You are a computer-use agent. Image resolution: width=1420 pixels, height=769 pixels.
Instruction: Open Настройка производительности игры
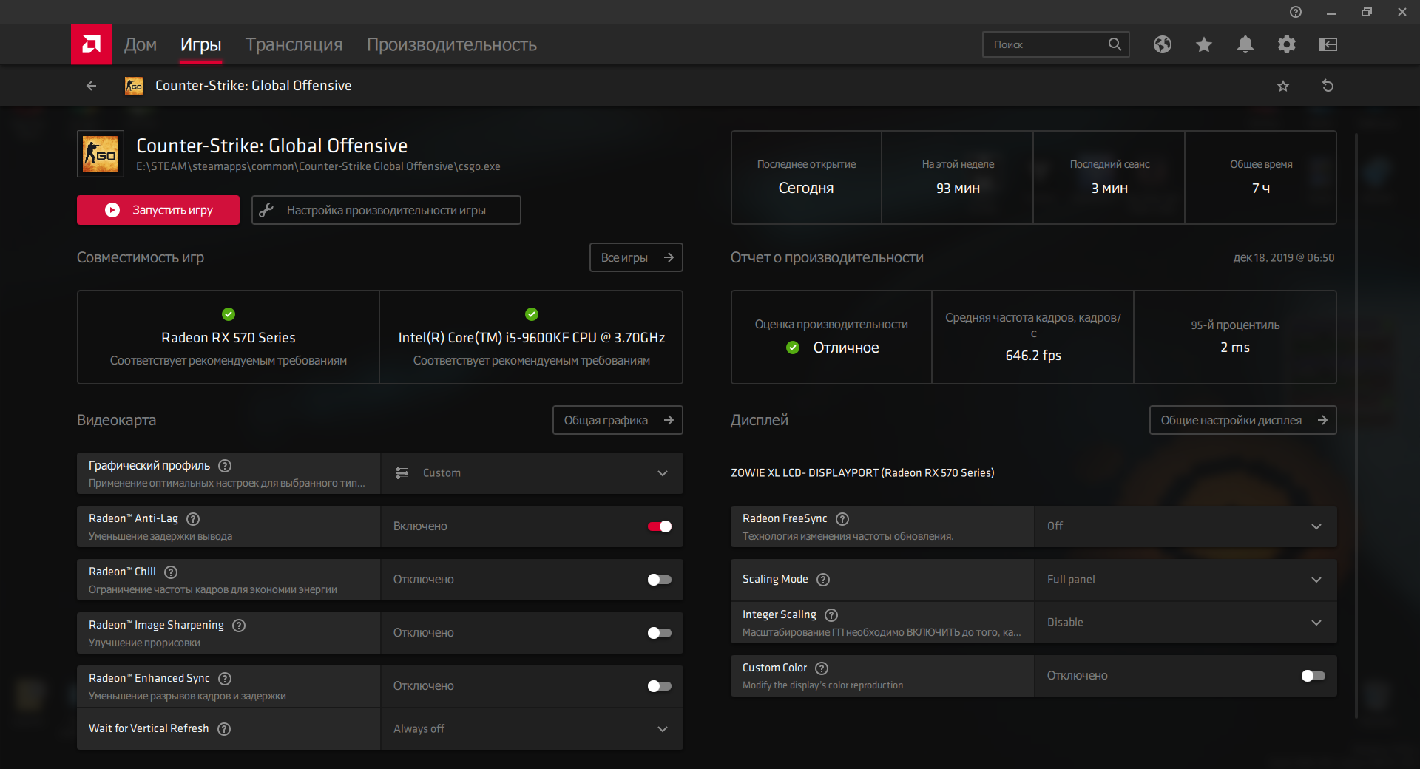click(x=386, y=210)
